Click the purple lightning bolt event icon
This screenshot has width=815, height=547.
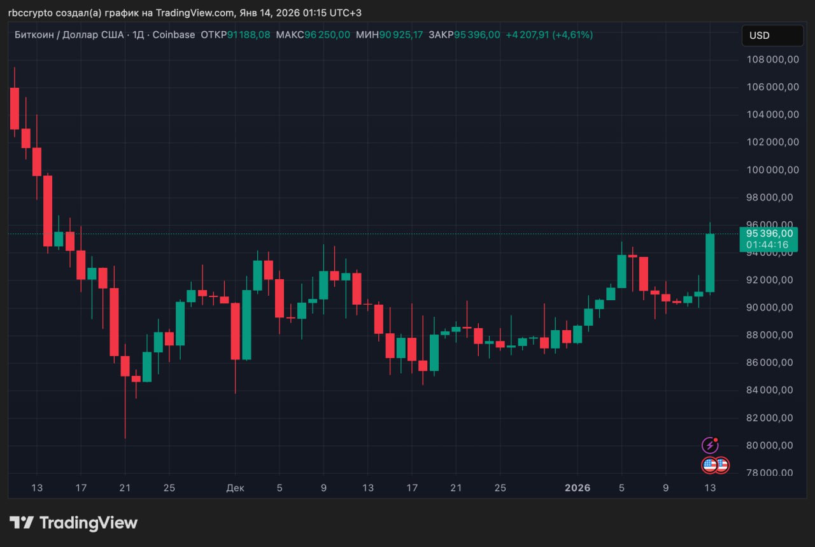click(710, 445)
